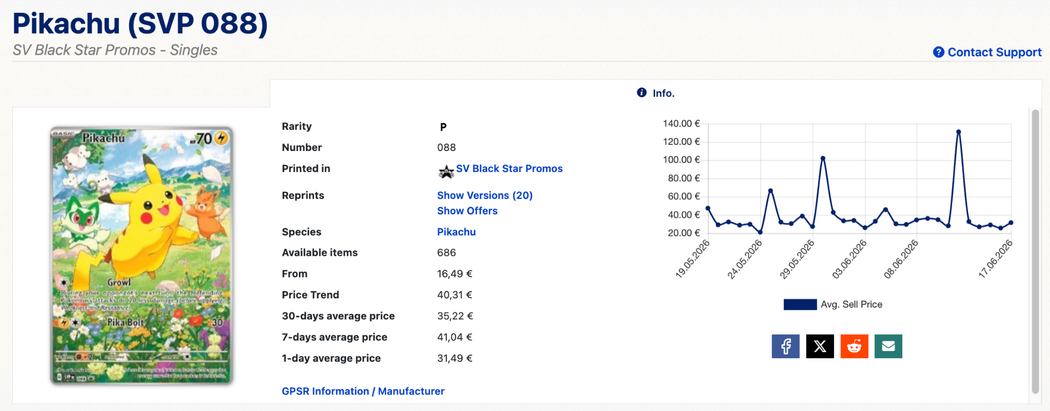Open SV Black Star Promos link
The width and height of the screenshot is (1050, 411).
(x=509, y=168)
